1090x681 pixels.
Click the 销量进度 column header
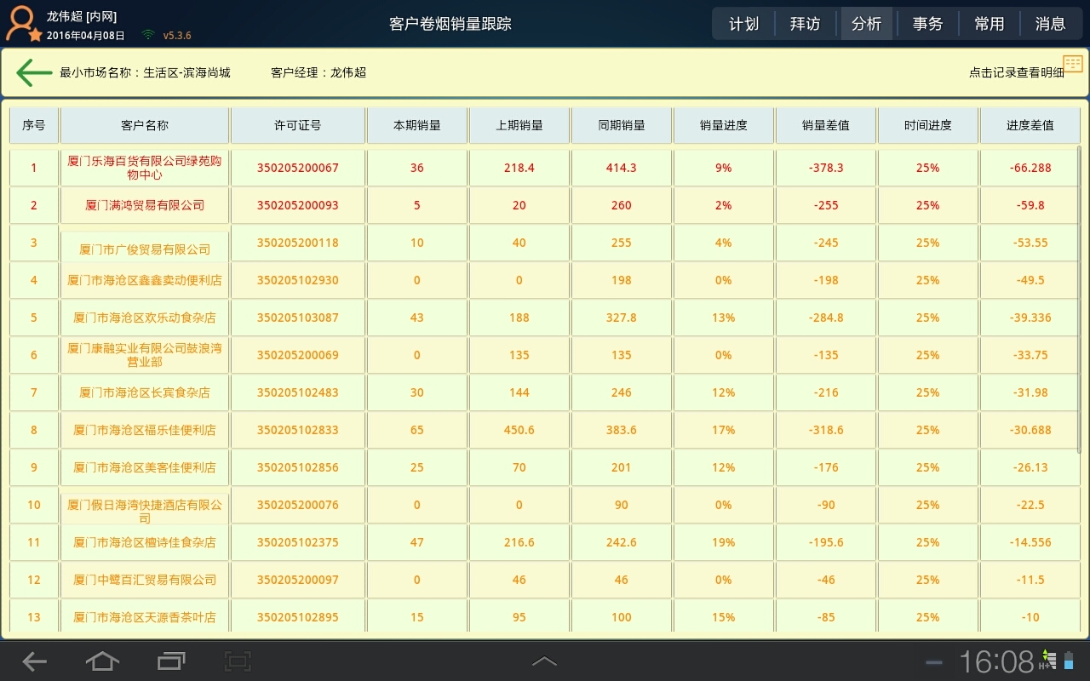pyautogui.click(x=724, y=125)
